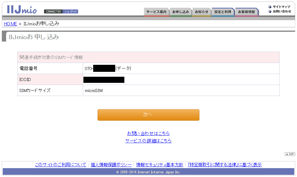Click the IIJmio logo

(x=22, y=9)
